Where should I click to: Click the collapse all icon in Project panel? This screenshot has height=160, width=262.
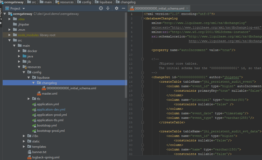click(108, 8)
